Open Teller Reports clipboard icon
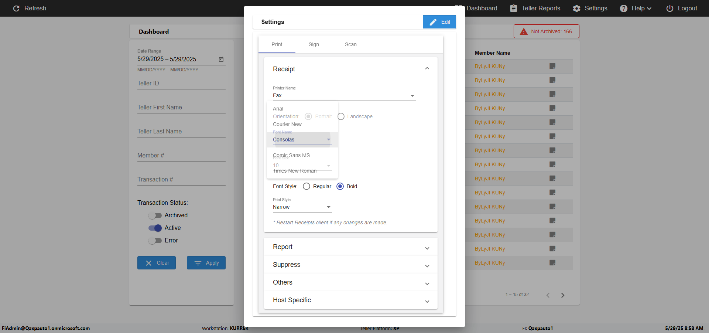Viewport: 709px width, 333px height. (513, 8)
